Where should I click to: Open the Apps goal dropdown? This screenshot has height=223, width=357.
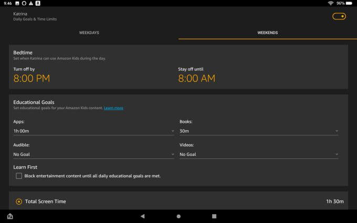[94, 131]
